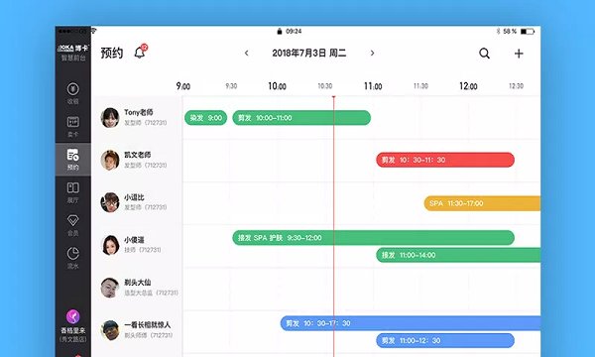595x357 pixels.
Task: Open the blue 剪发 11:00–12:30 appointment
Action: pos(445,341)
